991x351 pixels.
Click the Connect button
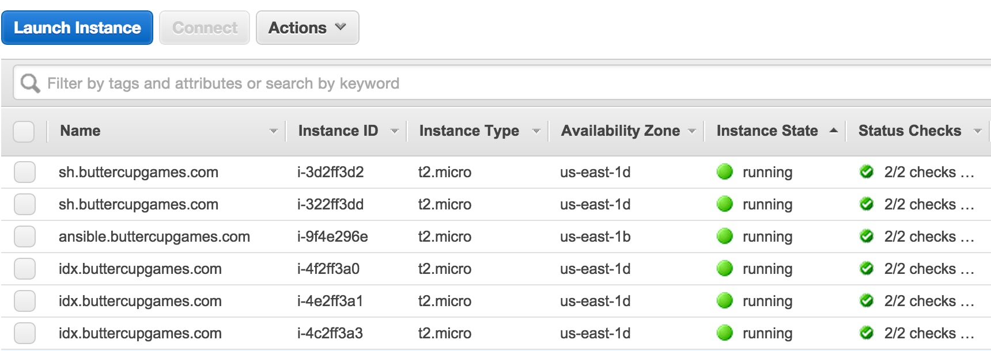(205, 28)
